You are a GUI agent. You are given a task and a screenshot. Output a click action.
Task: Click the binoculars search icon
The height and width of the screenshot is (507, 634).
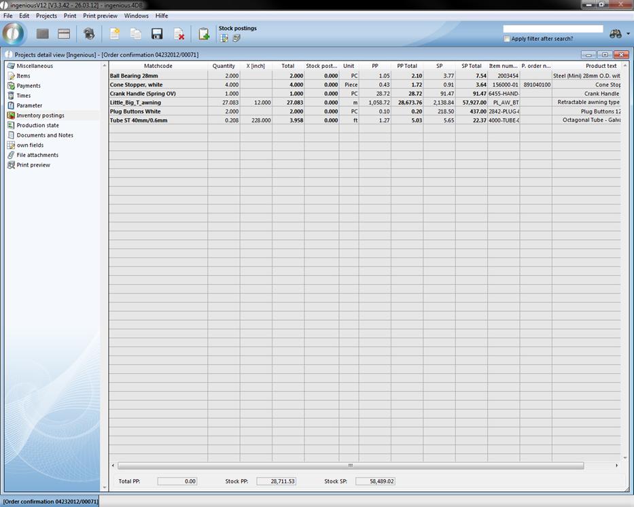616,33
